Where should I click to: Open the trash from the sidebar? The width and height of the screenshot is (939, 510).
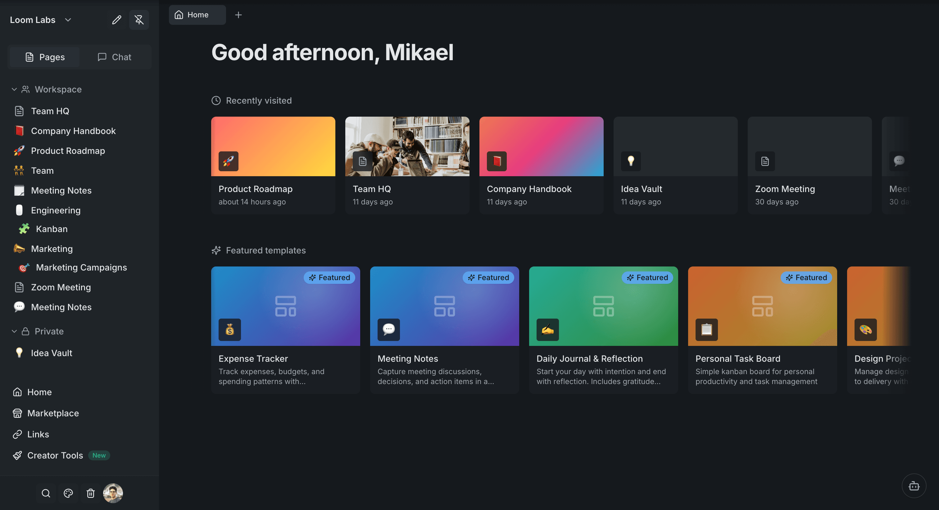pos(91,493)
